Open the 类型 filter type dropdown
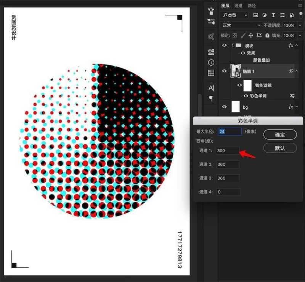 234,15
